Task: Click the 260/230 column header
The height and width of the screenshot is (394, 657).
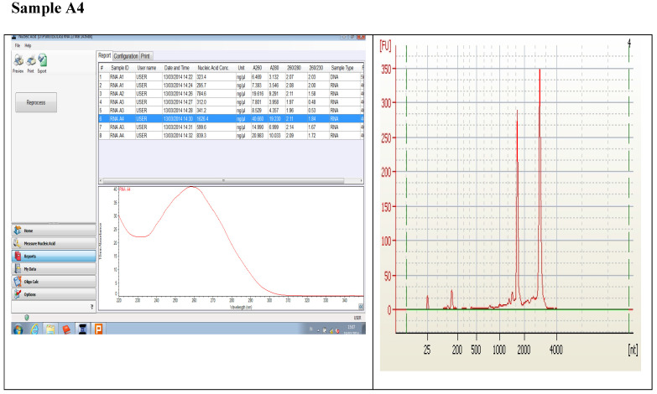Action: point(317,68)
